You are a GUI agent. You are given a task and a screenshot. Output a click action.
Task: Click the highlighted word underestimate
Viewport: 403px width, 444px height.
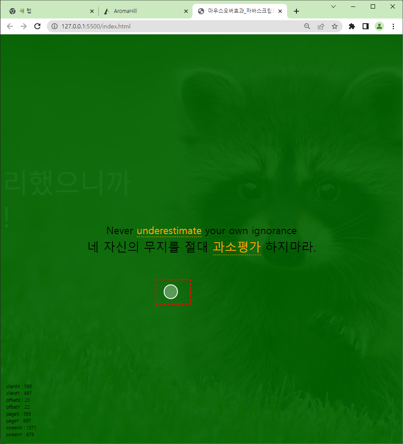click(x=169, y=231)
